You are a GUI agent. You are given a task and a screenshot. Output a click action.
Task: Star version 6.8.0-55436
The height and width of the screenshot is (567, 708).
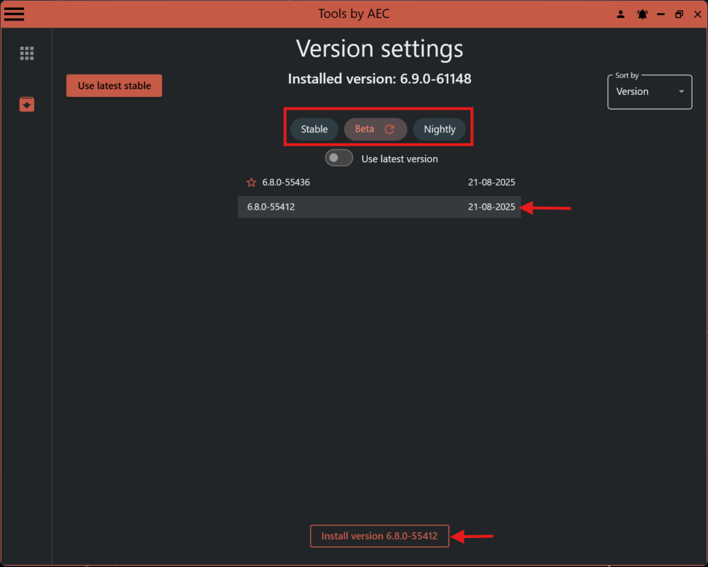click(x=251, y=182)
